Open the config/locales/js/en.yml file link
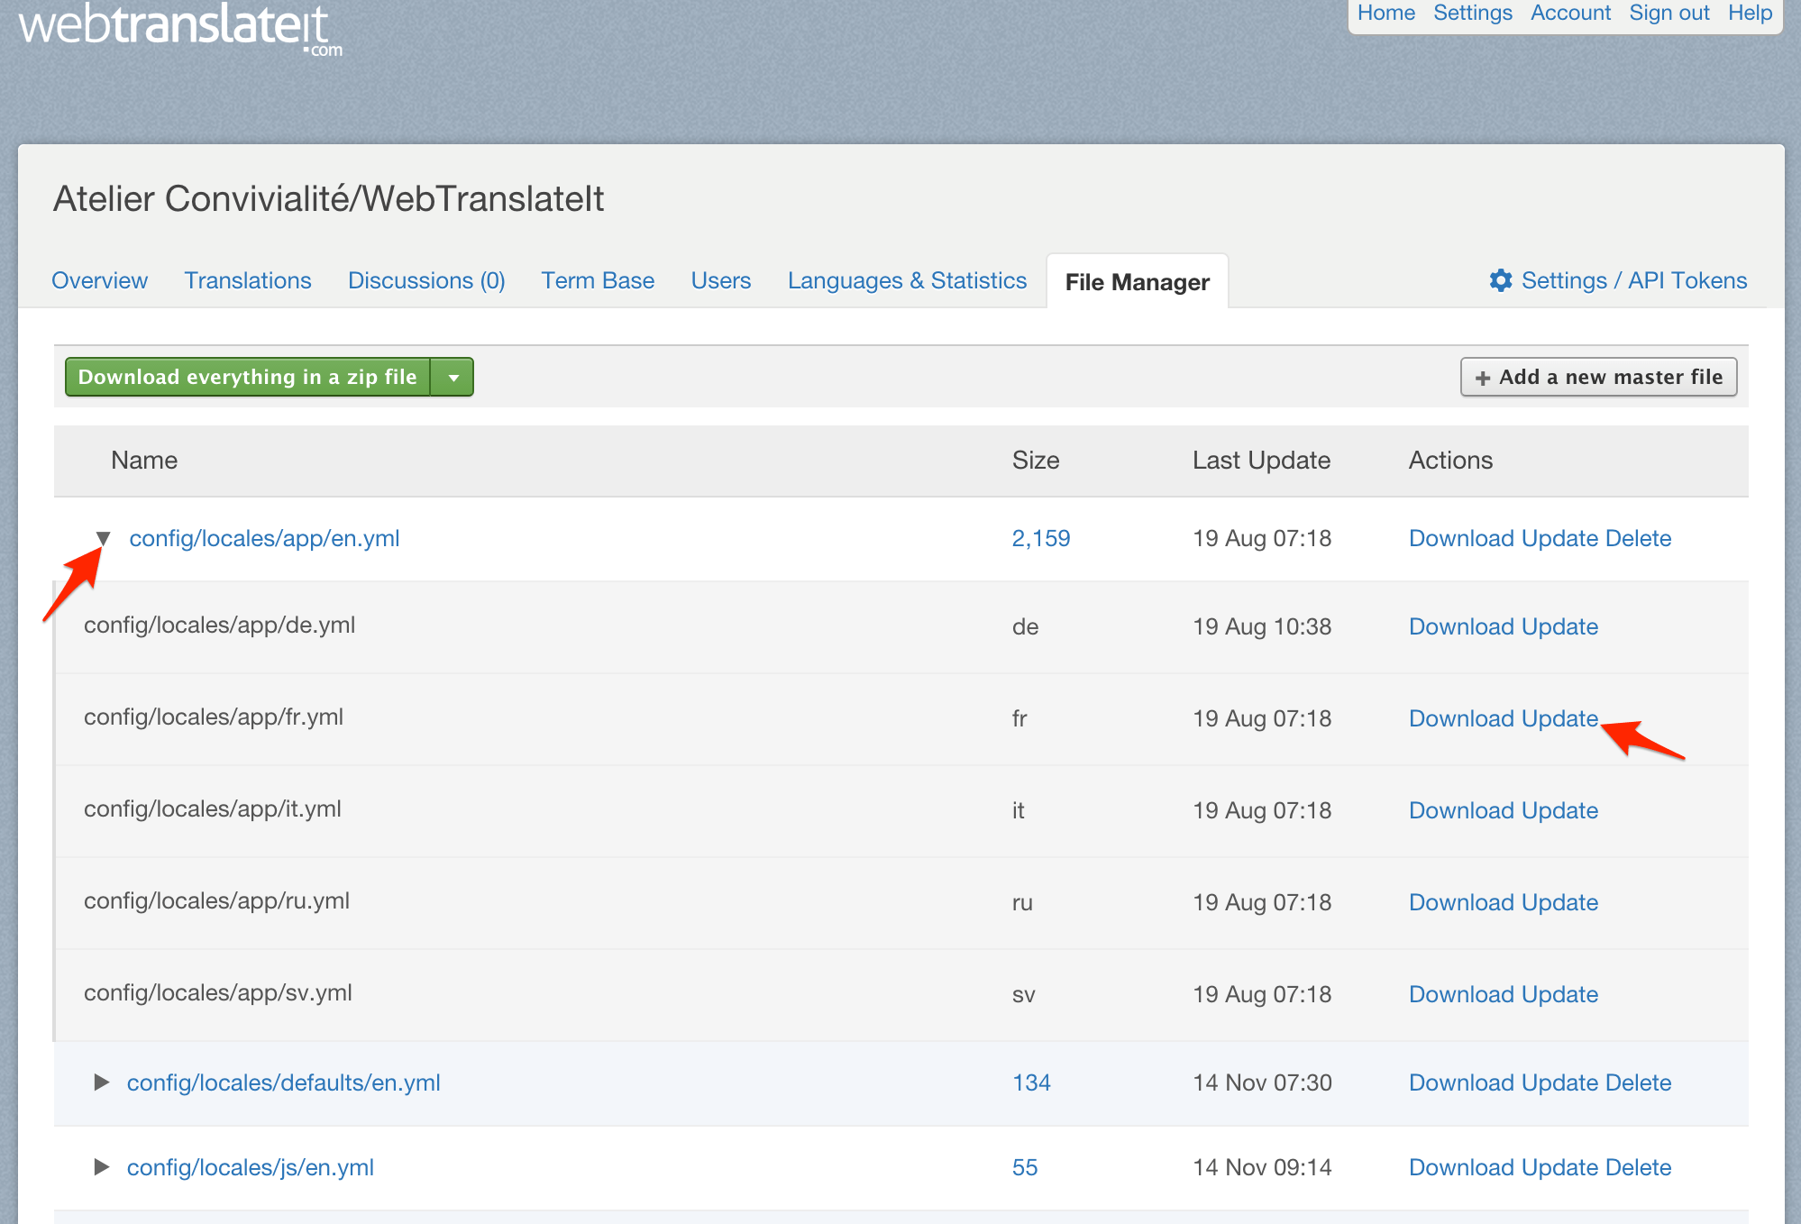 (x=251, y=1168)
